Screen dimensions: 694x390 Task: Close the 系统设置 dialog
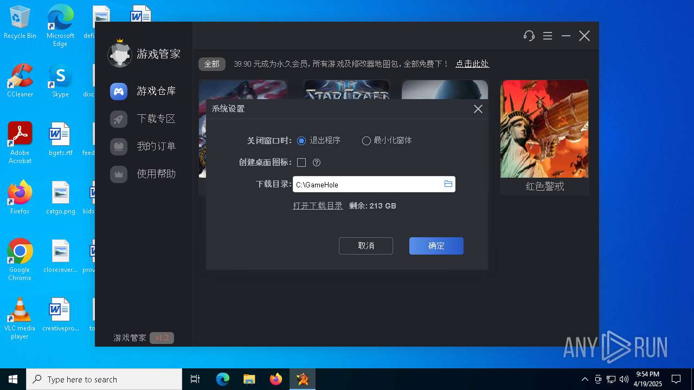[x=478, y=109]
